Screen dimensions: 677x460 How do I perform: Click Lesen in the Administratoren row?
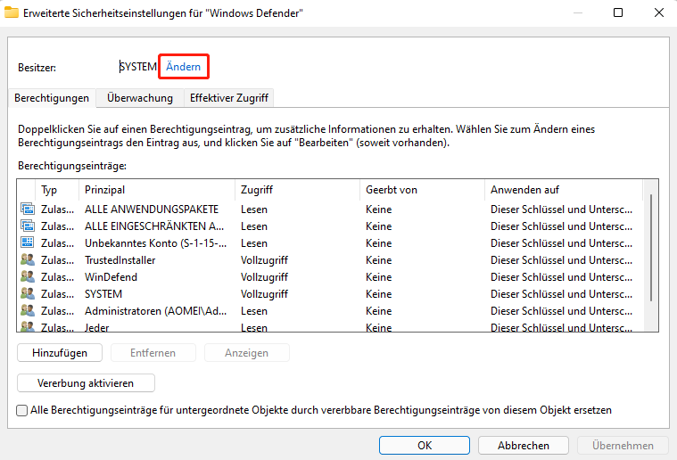coord(254,311)
